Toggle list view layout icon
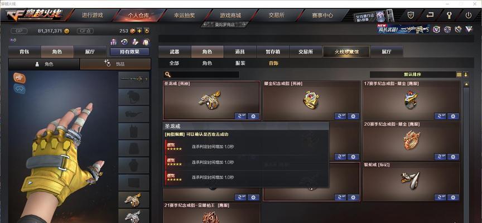 click(459, 74)
